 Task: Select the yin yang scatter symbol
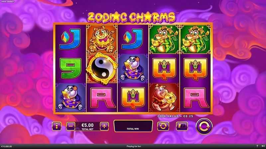(x=102, y=68)
